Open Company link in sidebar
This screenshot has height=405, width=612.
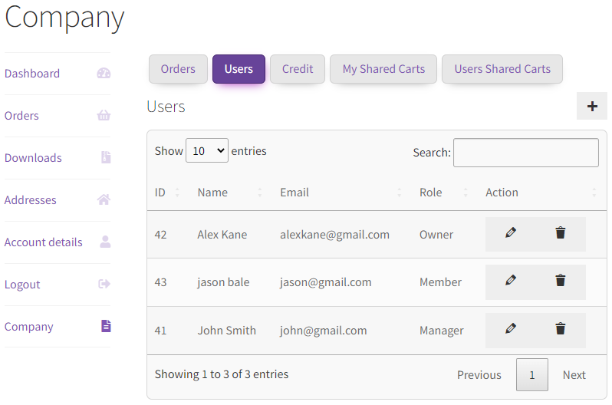pyautogui.click(x=29, y=327)
